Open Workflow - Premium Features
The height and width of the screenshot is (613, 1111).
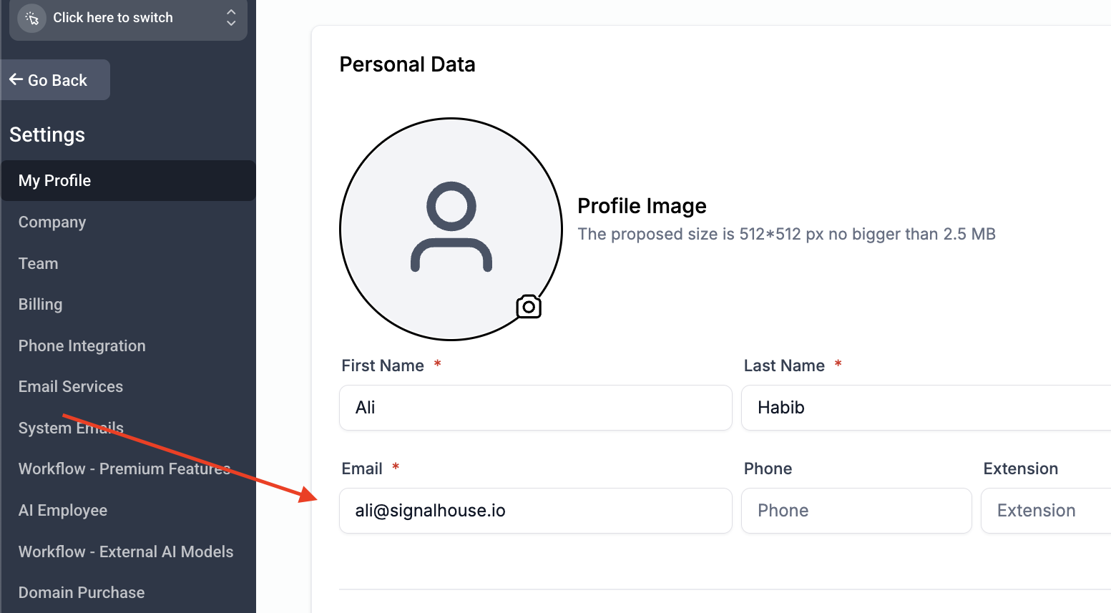[124, 469]
